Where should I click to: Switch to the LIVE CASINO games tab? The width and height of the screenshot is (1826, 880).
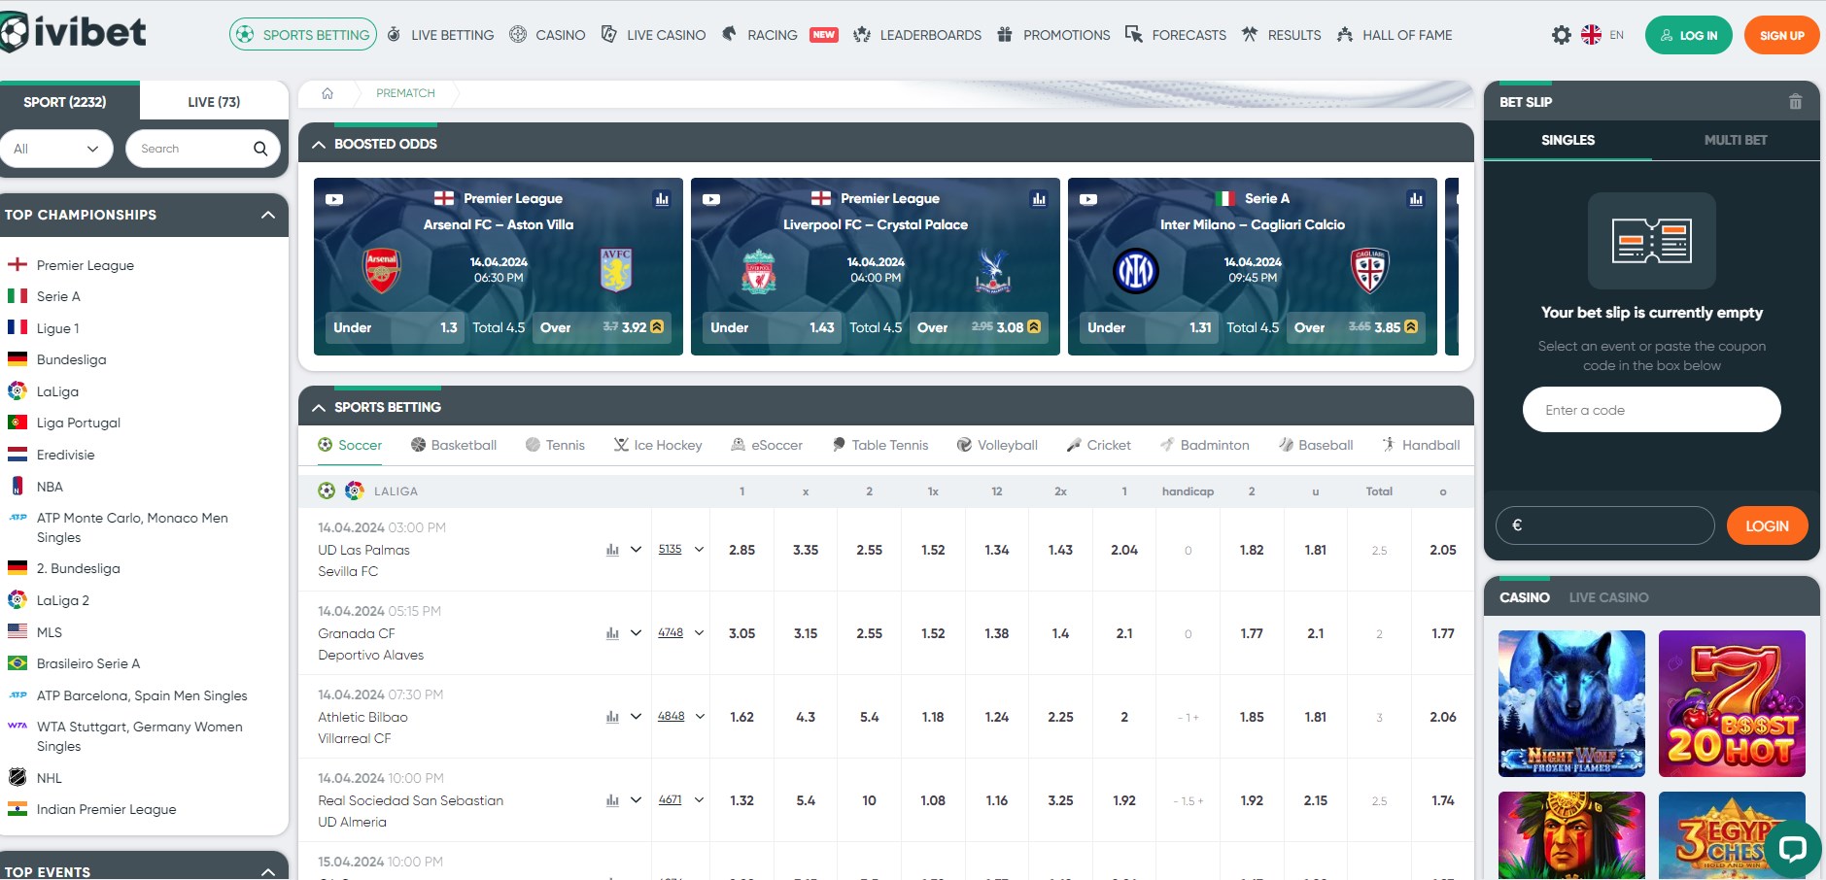click(1608, 597)
